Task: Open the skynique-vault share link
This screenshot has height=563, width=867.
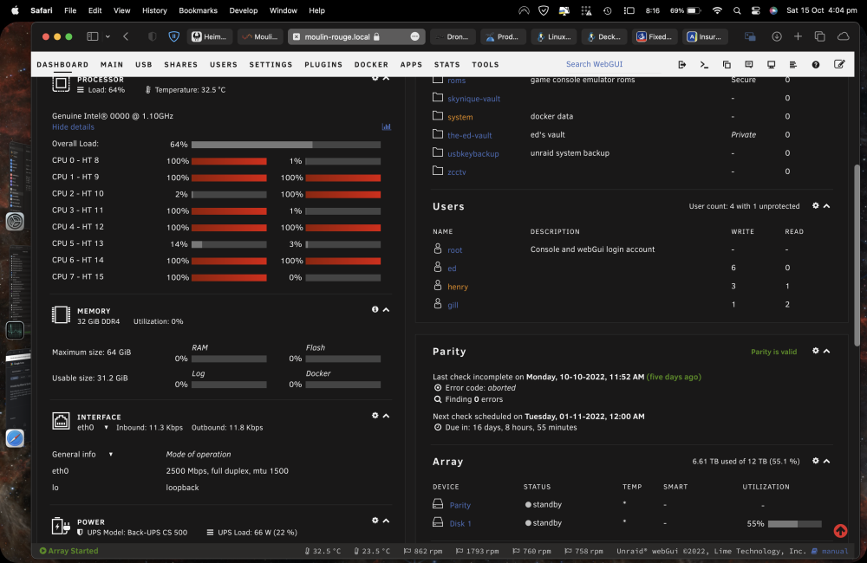Action: 473,99
